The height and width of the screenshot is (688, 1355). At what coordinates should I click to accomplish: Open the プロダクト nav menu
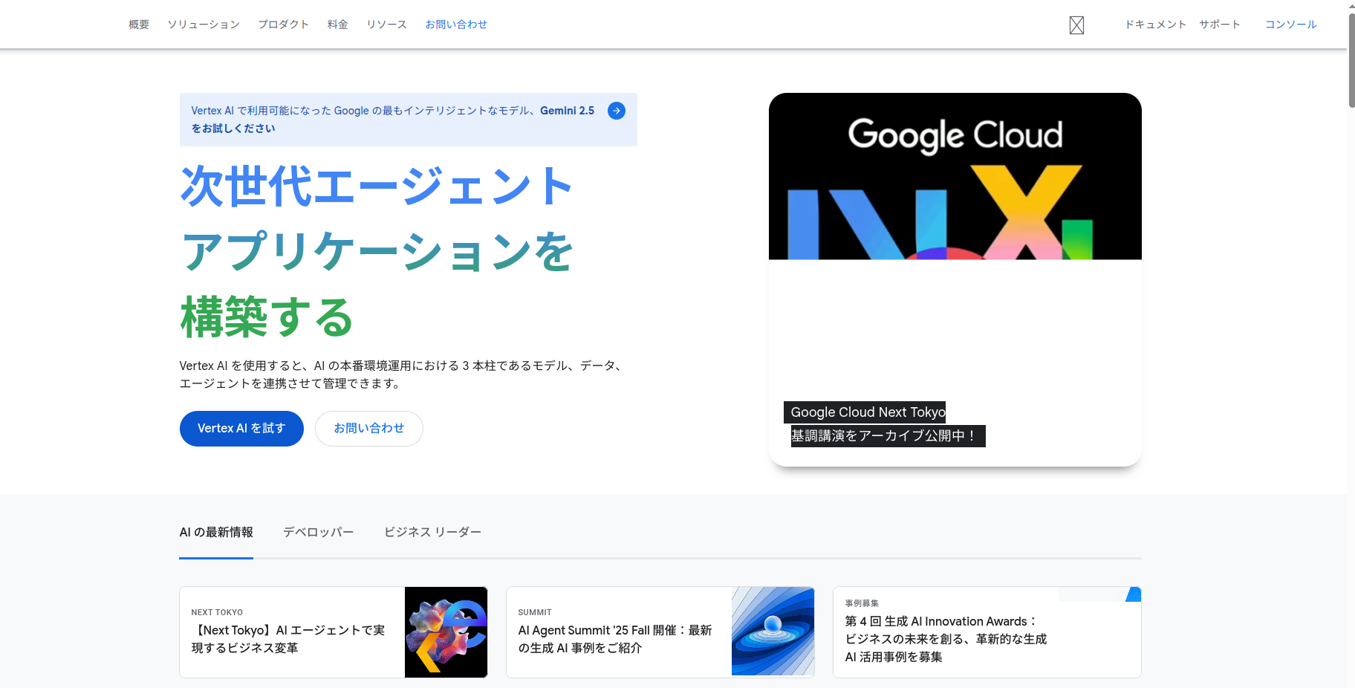pyautogui.click(x=284, y=25)
